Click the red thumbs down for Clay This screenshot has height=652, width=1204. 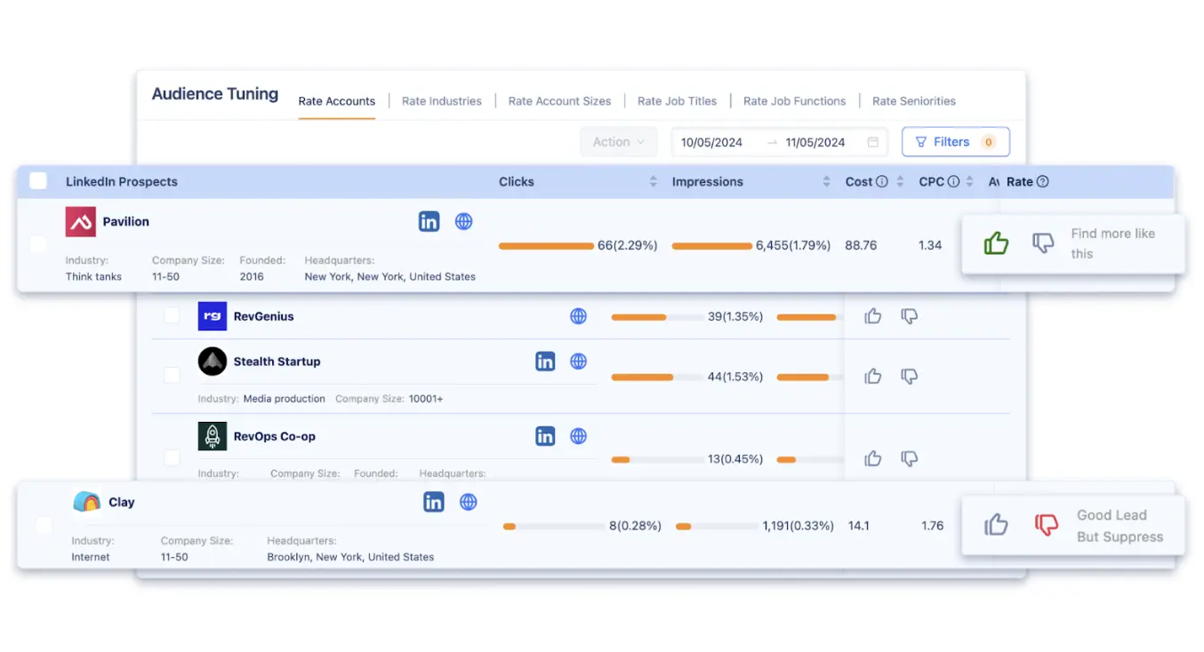[1047, 525]
